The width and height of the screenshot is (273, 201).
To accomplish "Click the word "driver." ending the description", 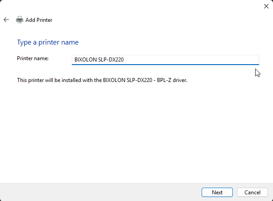I will point(180,80).
